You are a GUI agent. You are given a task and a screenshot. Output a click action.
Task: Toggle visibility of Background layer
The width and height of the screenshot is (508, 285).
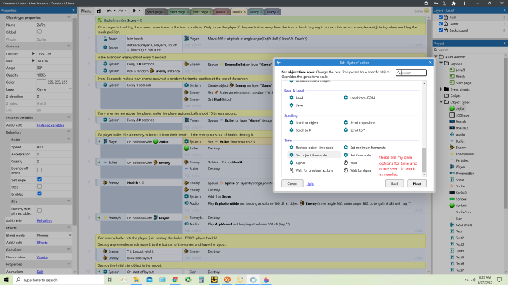(x=441, y=30)
